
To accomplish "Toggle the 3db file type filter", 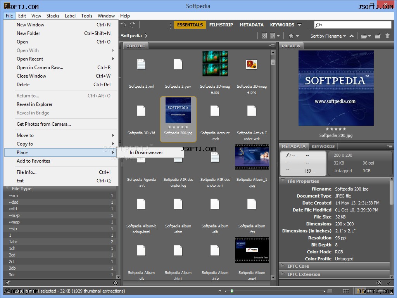I will 60,268.
